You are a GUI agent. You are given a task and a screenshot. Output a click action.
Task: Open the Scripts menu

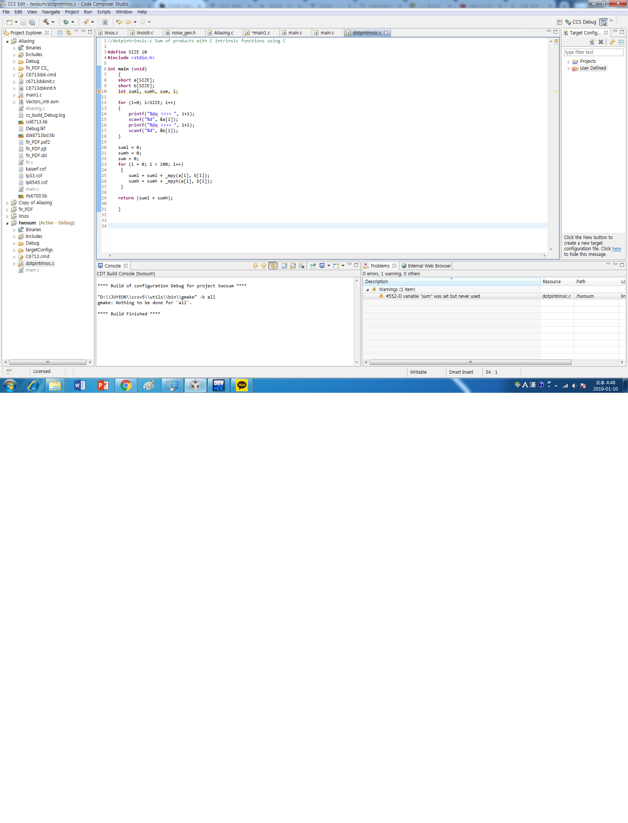click(x=104, y=12)
